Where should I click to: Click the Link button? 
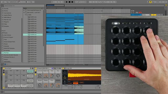pyautogui.click(x=3, y=2)
